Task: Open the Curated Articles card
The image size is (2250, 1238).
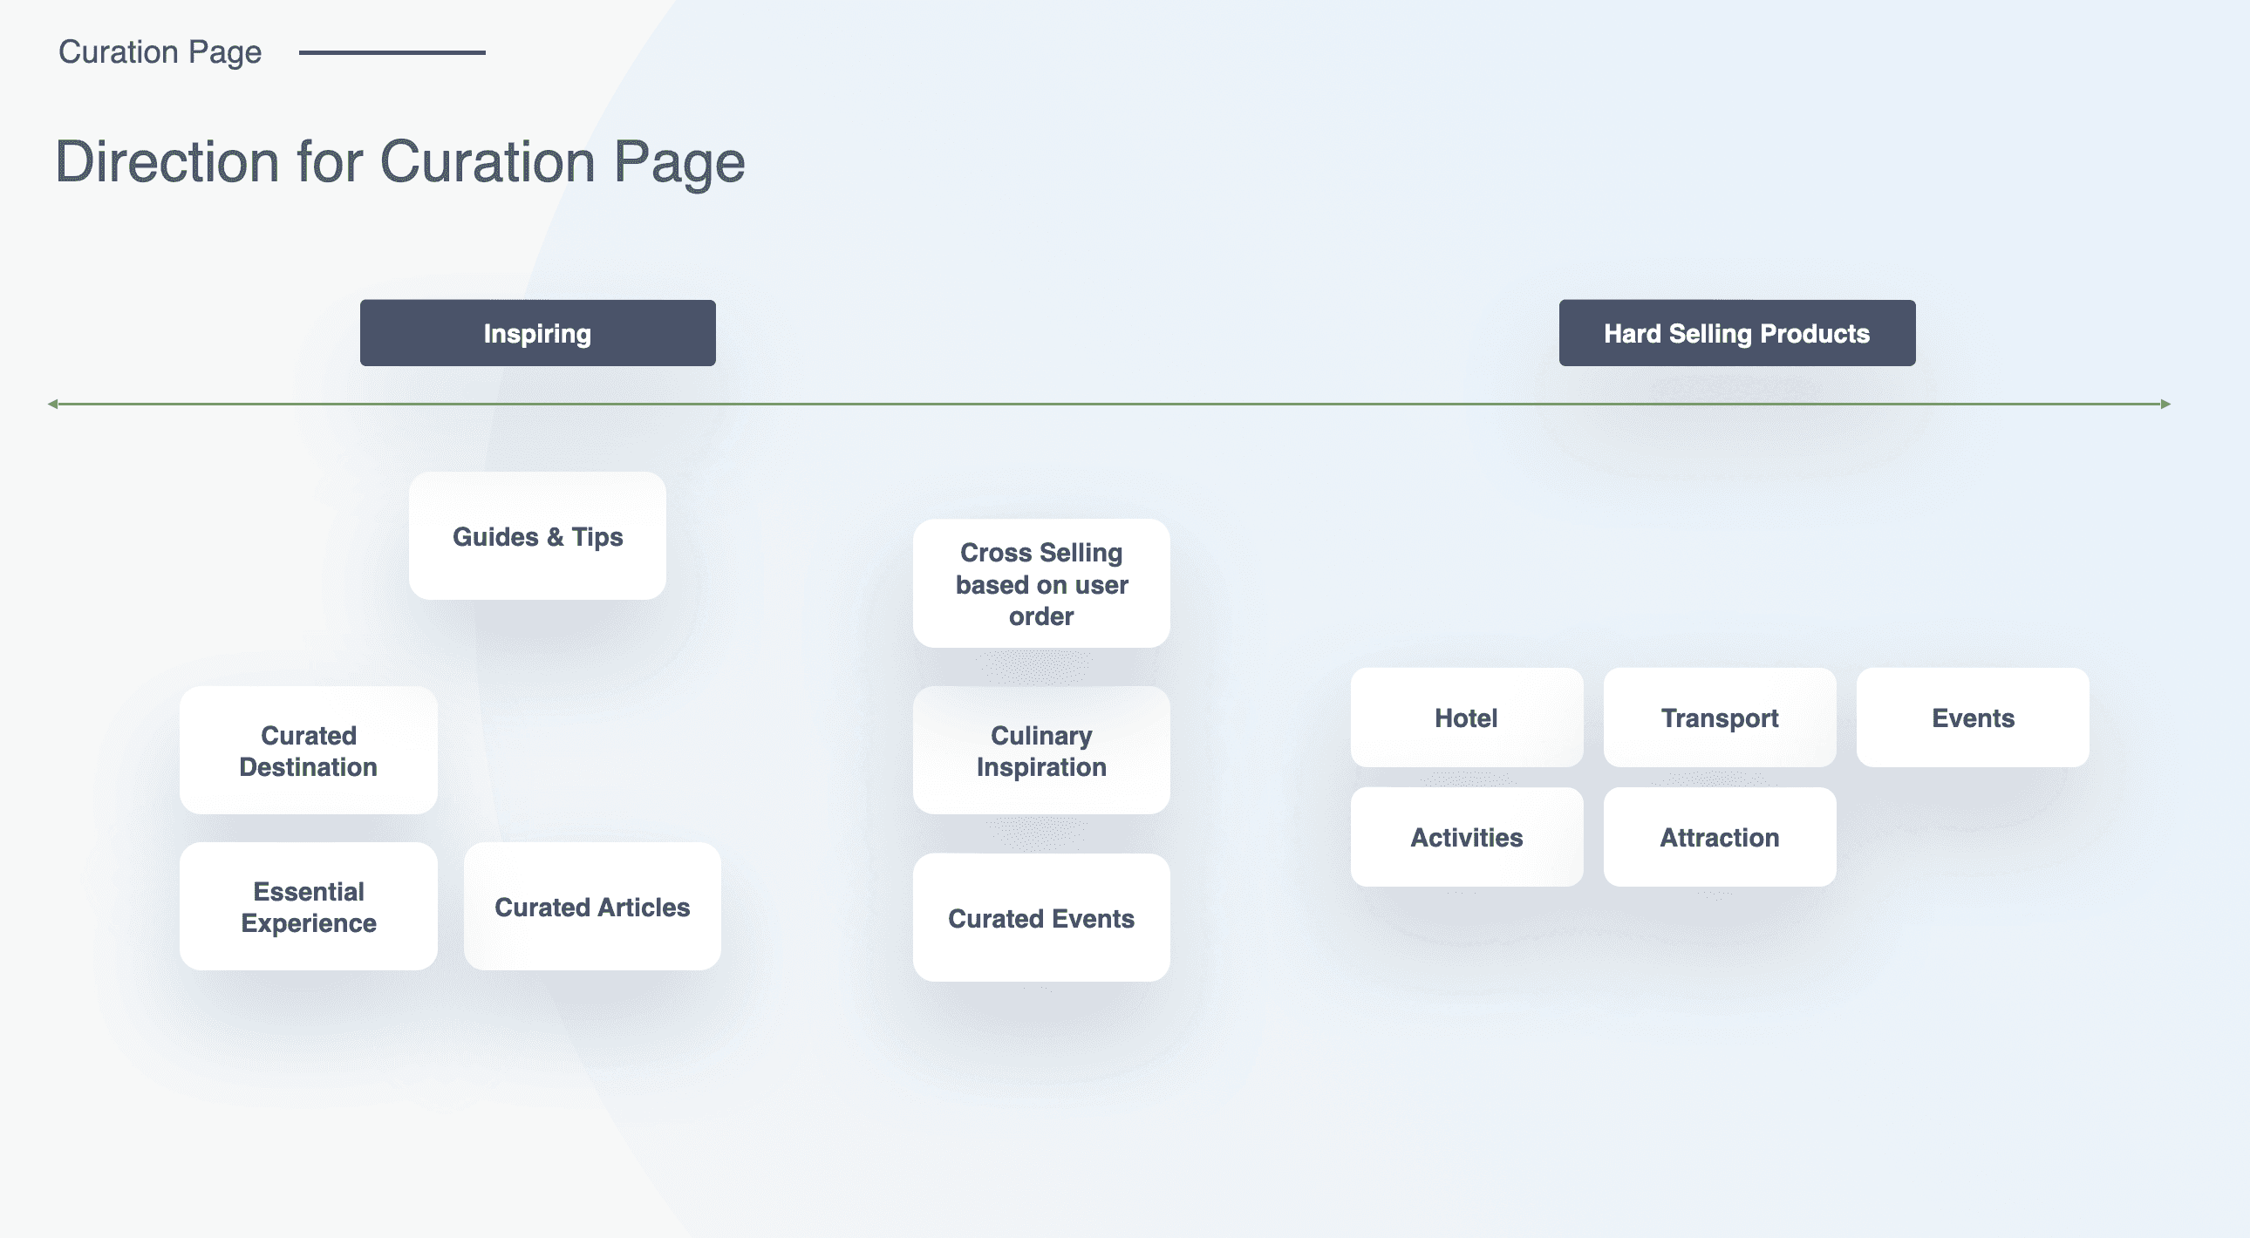Action: [592, 906]
